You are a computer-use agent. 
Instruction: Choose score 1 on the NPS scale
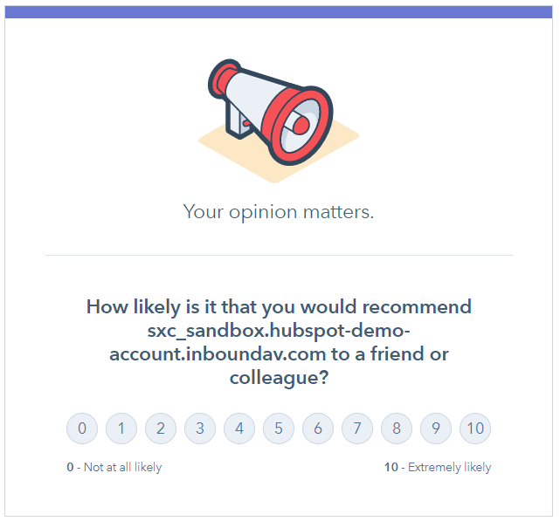[121, 428]
